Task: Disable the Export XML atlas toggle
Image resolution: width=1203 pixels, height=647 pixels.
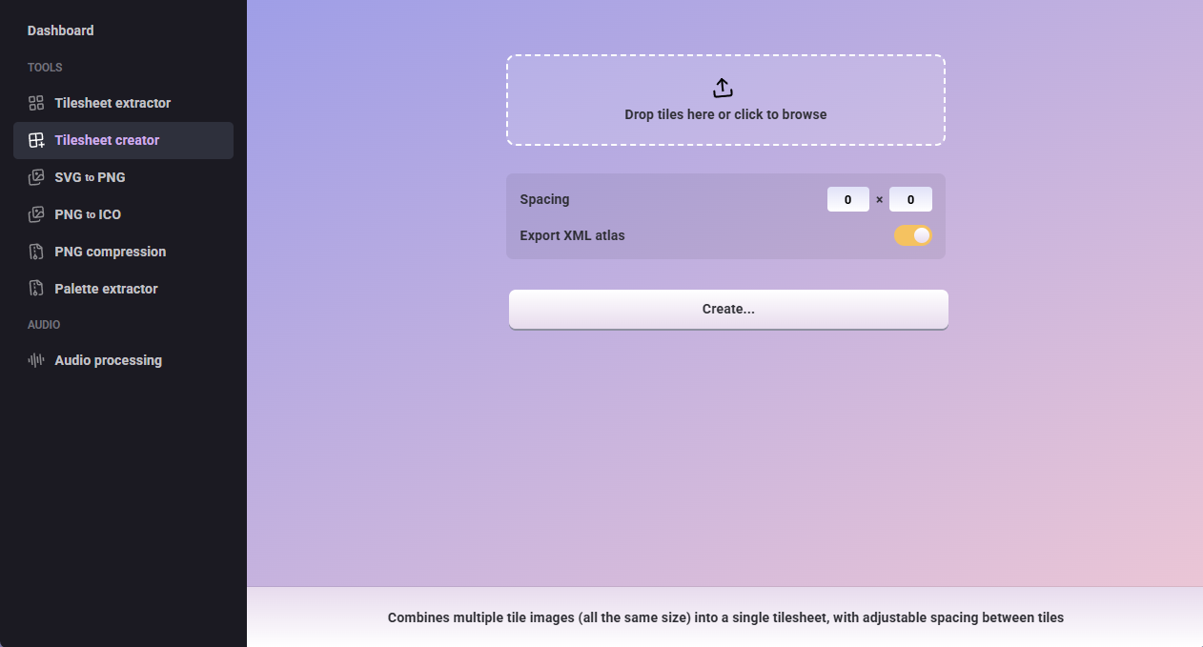Action: tap(912, 235)
